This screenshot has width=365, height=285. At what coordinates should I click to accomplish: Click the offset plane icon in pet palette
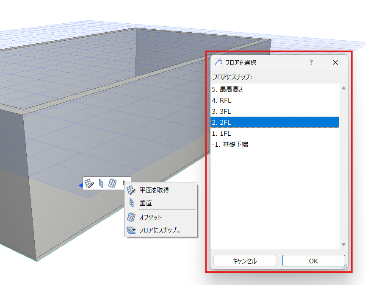[x=113, y=183]
